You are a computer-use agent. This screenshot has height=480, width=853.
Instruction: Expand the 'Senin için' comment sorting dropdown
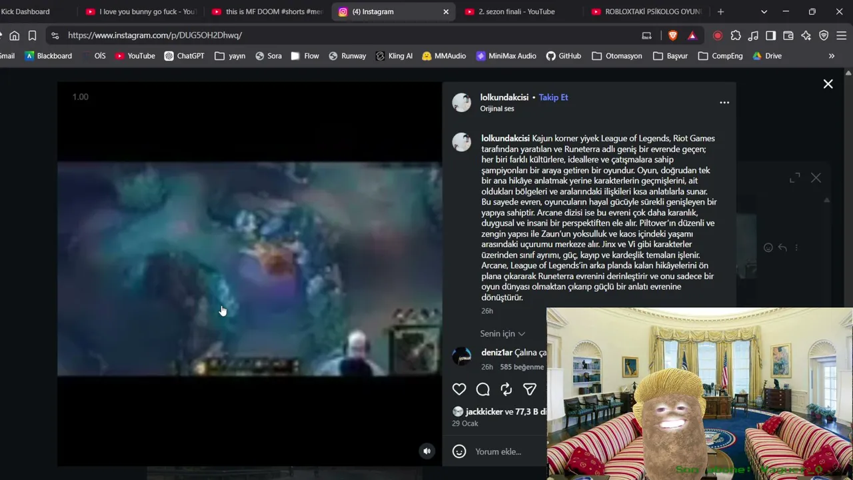pyautogui.click(x=502, y=333)
